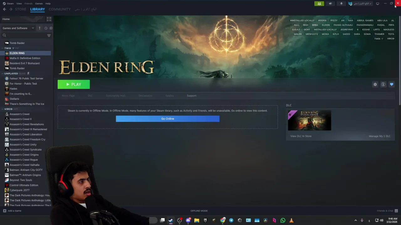The width and height of the screenshot is (401, 225).
Task: Toggle Elden Ring favorite heart icon
Action: click(x=392, y=84)
